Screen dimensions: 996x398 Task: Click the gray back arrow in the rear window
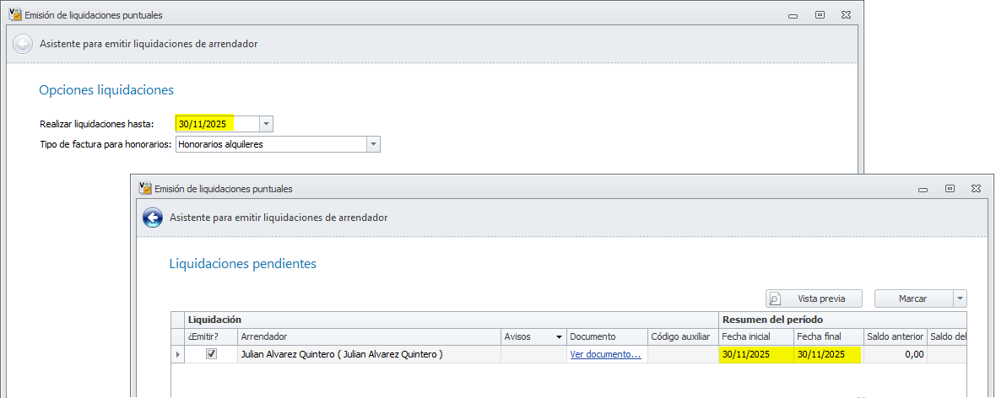23,44
